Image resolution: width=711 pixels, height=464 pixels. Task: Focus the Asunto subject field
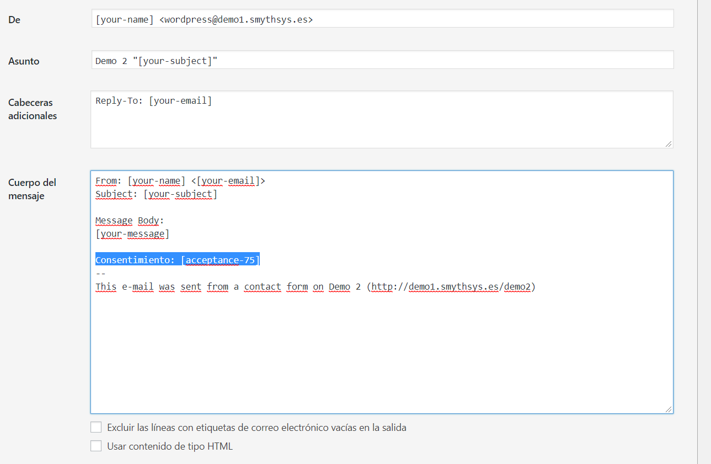[x=382, y=60]
